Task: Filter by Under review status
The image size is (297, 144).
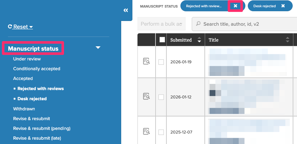Action: point(27,59)
